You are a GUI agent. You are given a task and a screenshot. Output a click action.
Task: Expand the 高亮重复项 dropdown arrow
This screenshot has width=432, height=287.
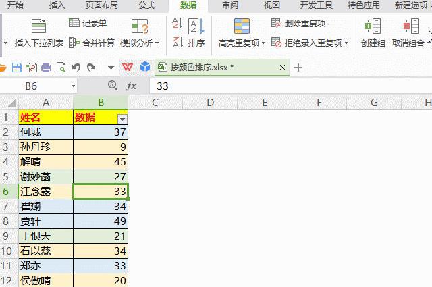click(x=264, y=43)
